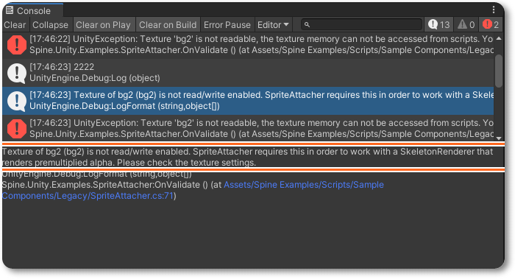
Task: Select the 2222 Debug:Log entry
Action: [x=248, y=73]
